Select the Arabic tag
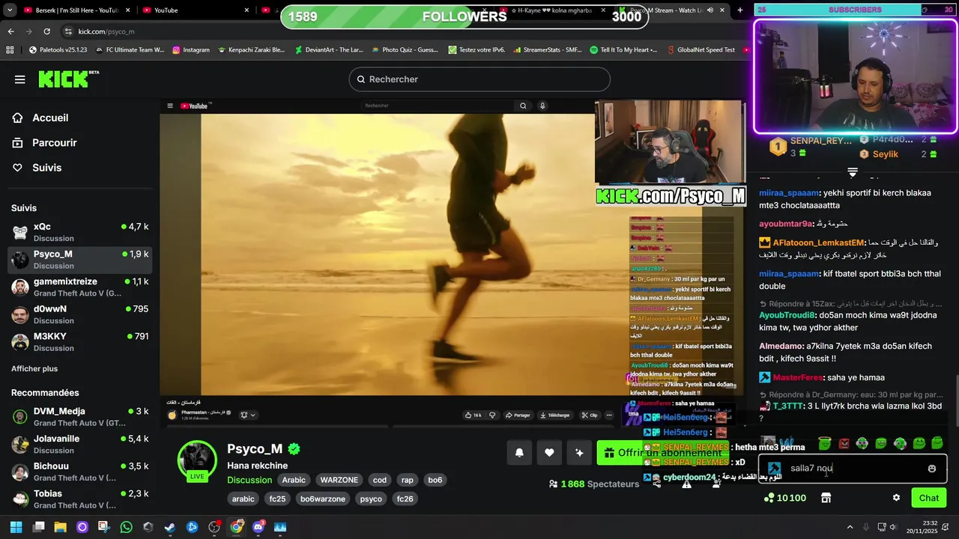This screenshot has height=539, width=959. tap(294, 480)
